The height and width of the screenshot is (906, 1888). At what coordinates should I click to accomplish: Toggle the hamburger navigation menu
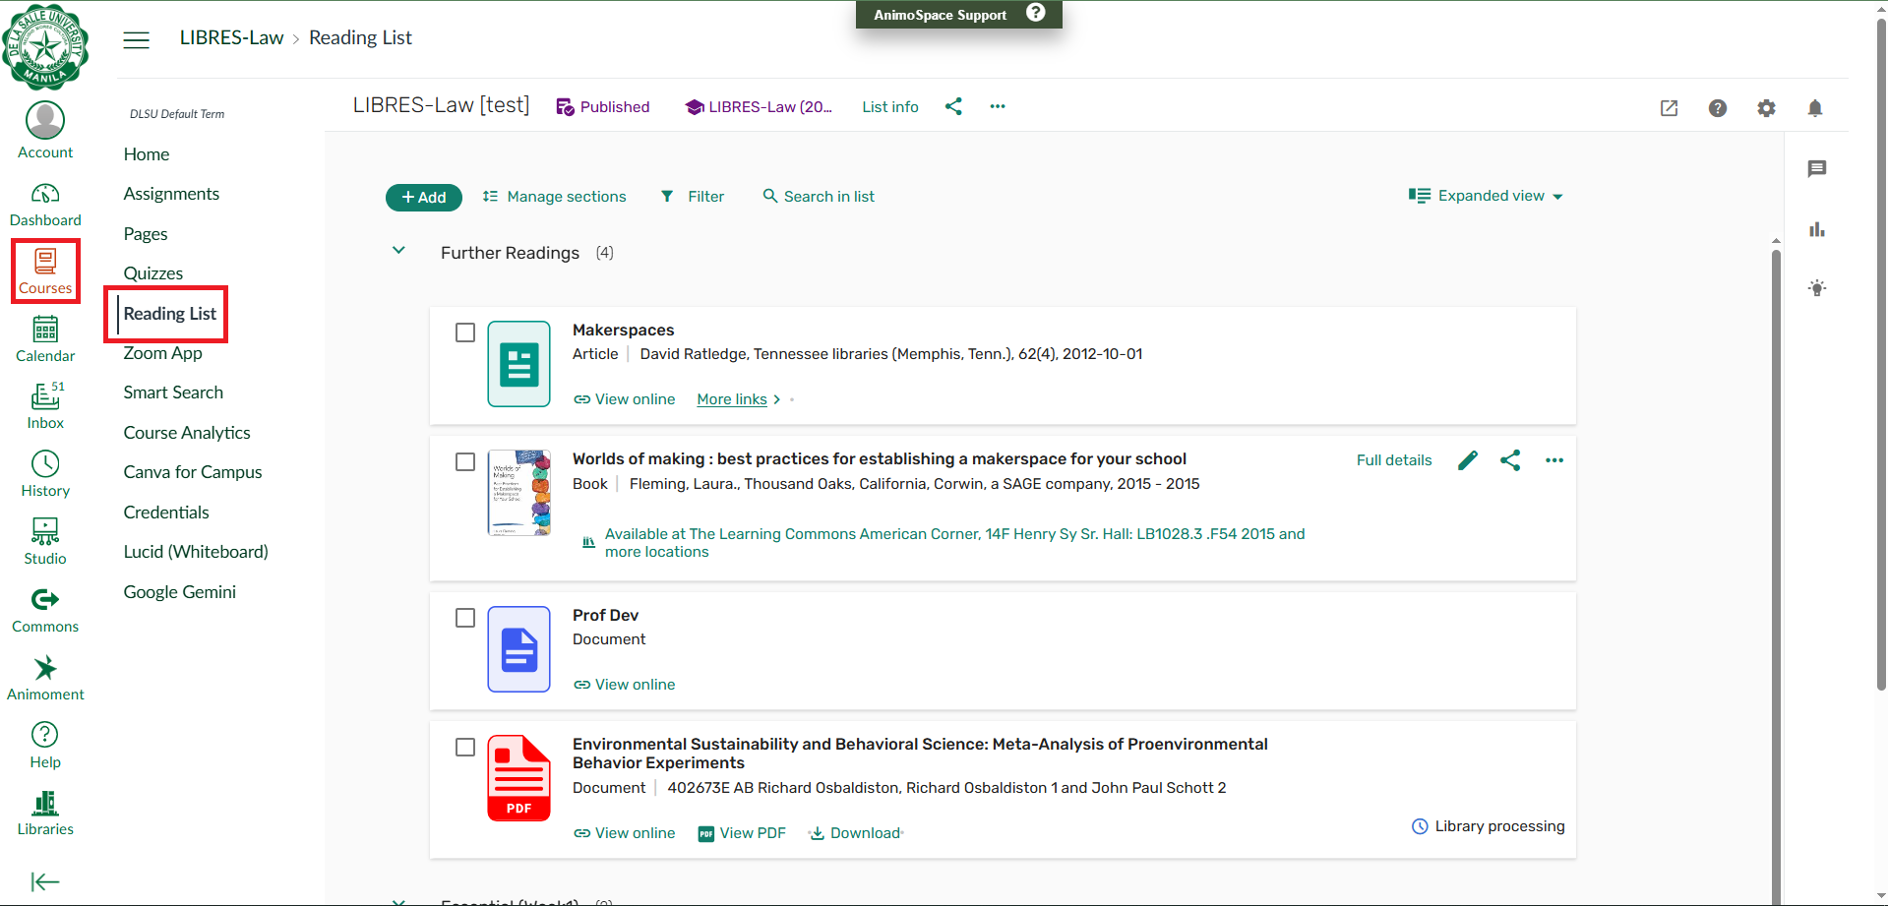click(x=136, y=39)
